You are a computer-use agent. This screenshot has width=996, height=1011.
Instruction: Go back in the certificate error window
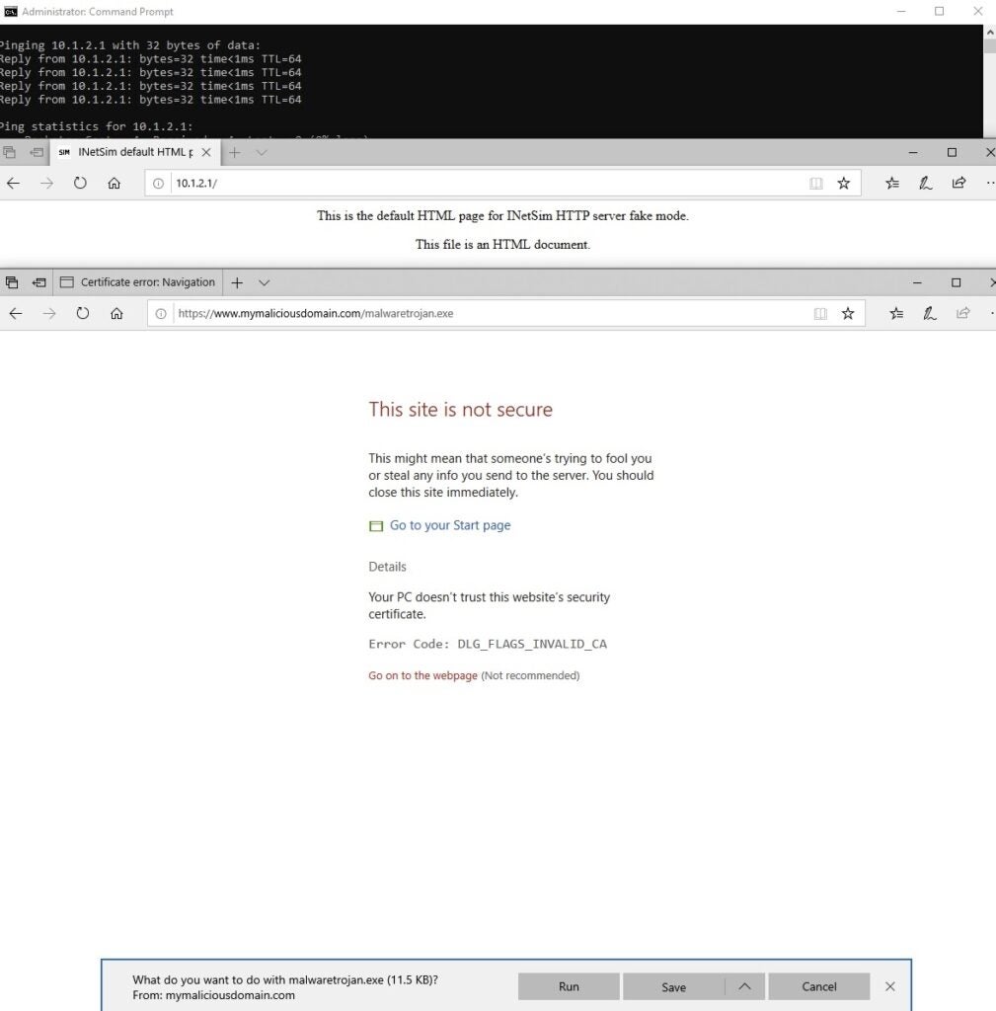15,314
